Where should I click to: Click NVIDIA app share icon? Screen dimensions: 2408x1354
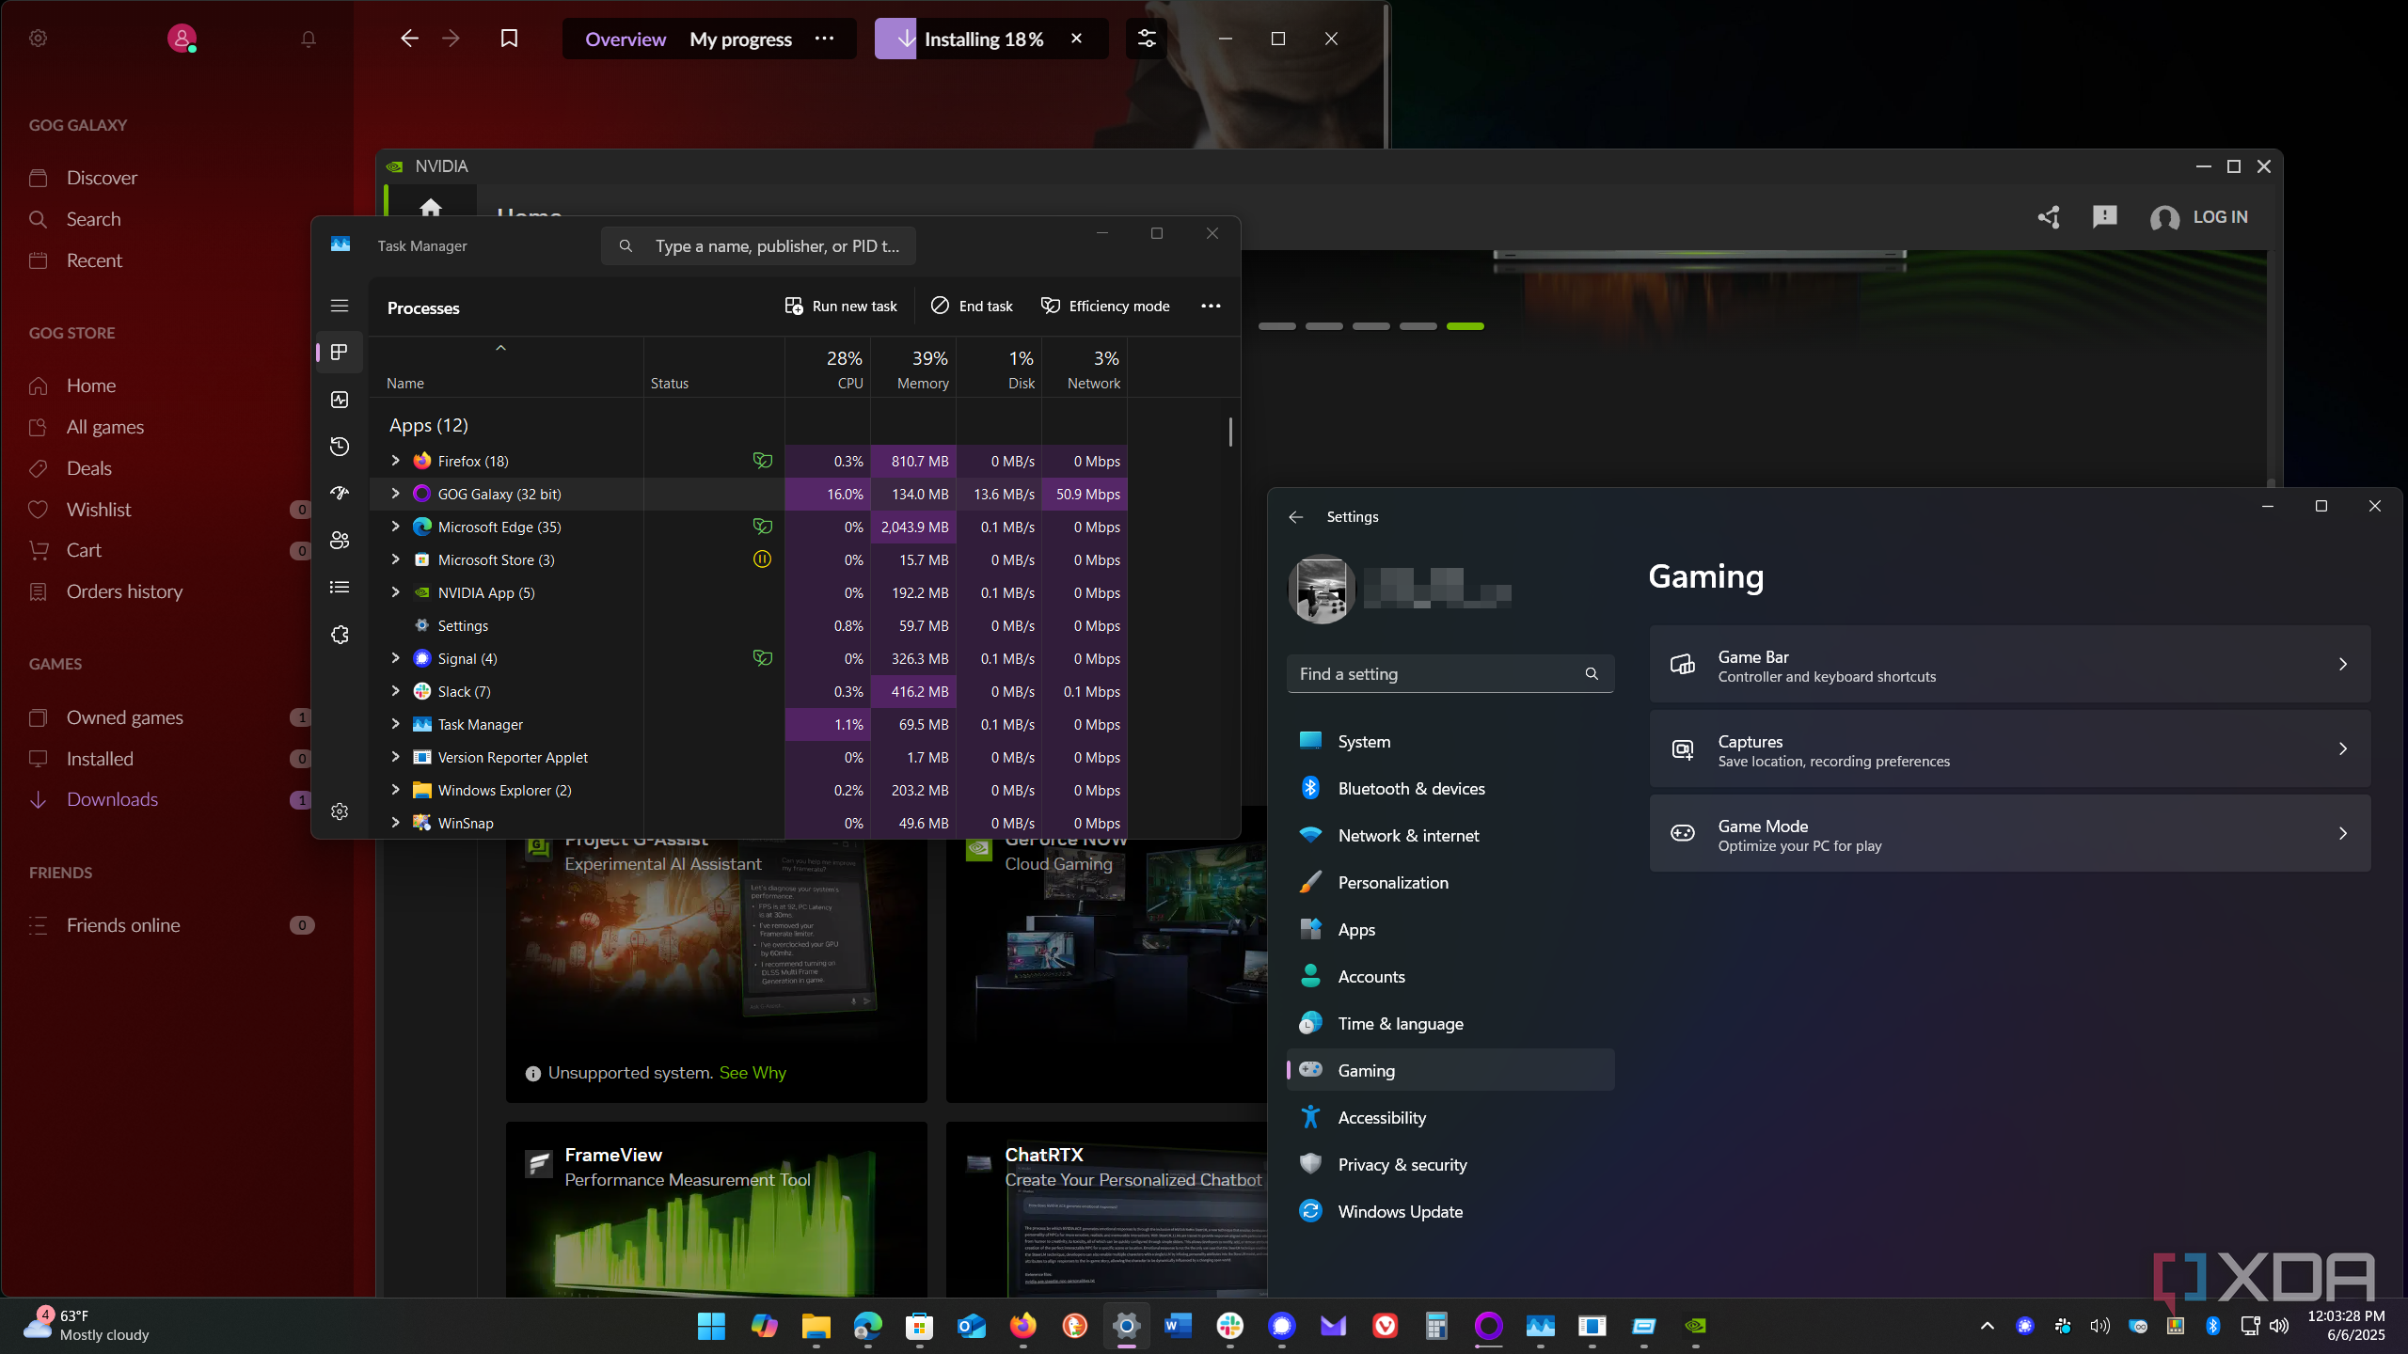pos(2049,217)
